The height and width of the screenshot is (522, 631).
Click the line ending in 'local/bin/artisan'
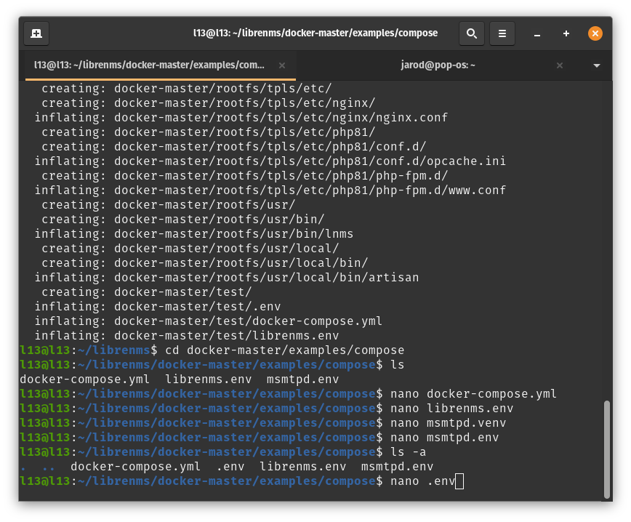pos(227,278)
